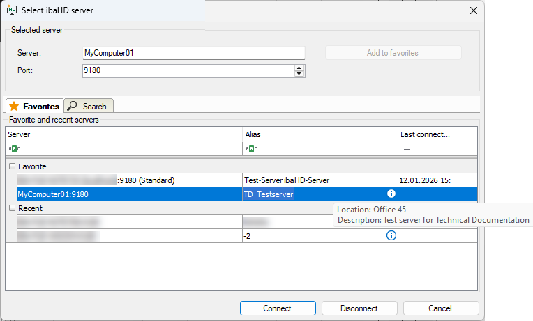Increase port number with up arrow
Screen dimensions: 533x321
coord(299,68)
